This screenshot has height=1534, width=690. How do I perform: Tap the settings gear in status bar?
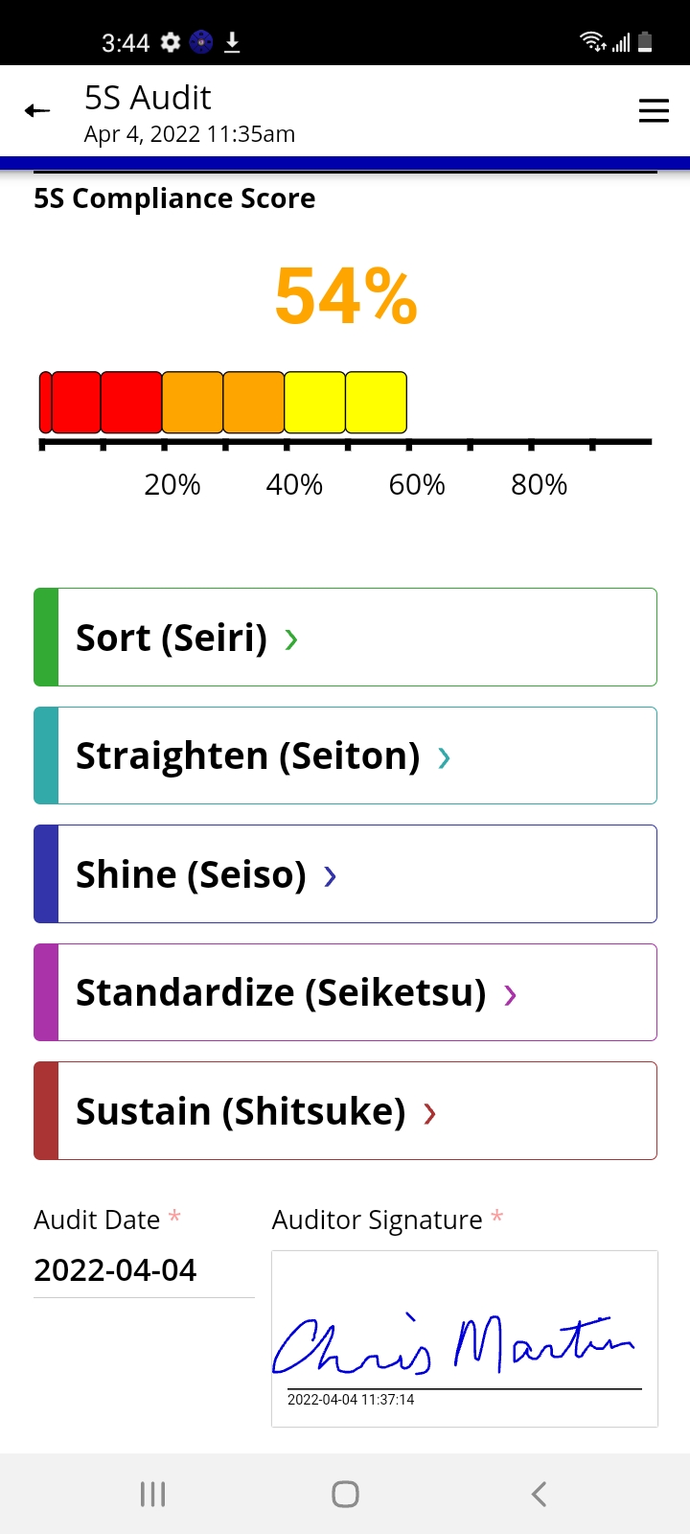[x=171, y=42]
